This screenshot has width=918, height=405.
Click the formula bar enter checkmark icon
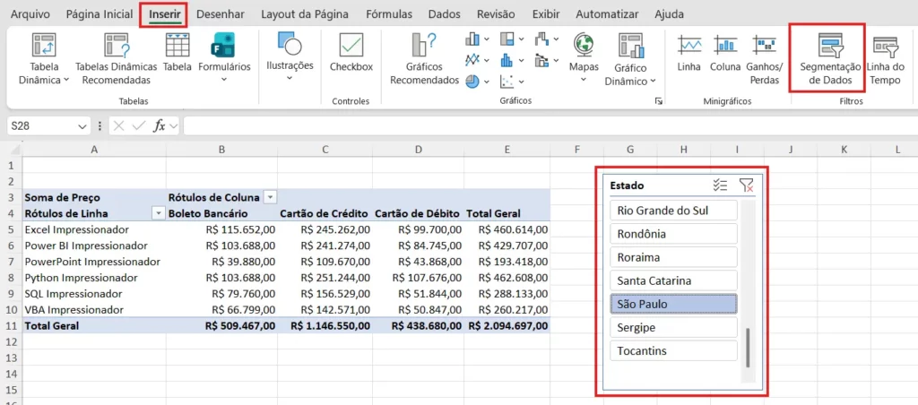coord(139,125)
